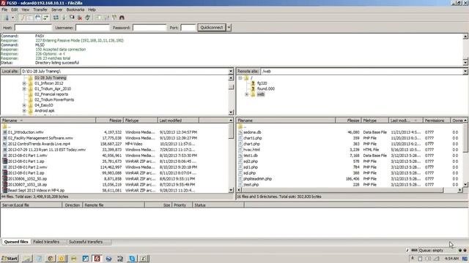Viewport: 469px width, 263px height.
Task: Open the directory listing filters dialog
Action: [98, 18]
